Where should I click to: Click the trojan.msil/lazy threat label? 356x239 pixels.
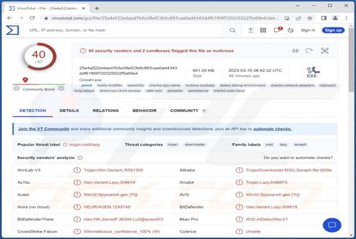(85, 144)
